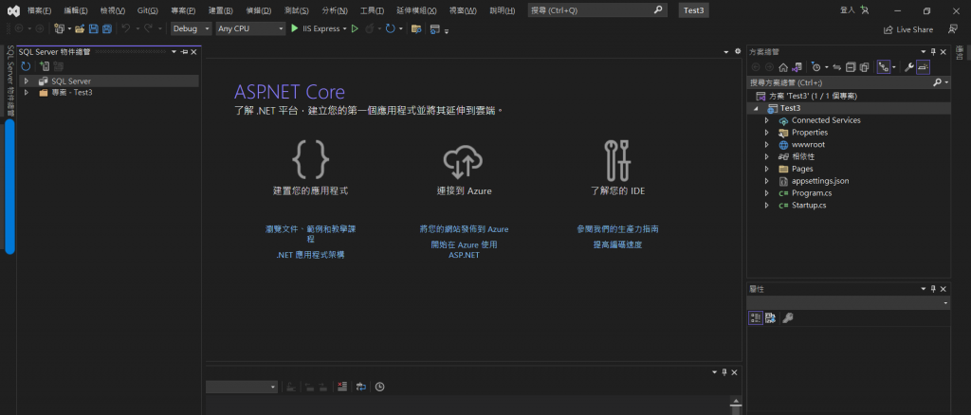Open the 工具(T) menu
The height and width of the screenshot is (415, 971).
click(x=372, y=10)
